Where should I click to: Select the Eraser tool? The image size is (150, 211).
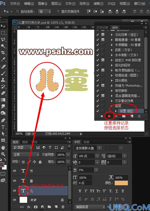coord(3,93)
